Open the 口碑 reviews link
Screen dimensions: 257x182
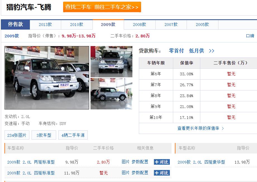click(250, 35)
